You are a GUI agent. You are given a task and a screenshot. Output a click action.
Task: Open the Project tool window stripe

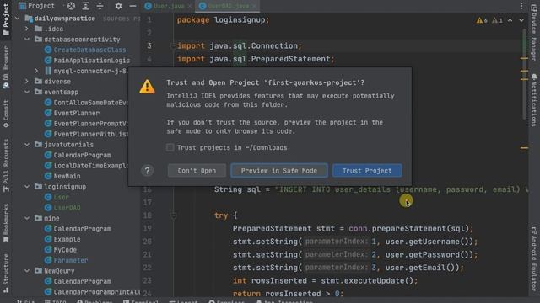pos(6,19)
